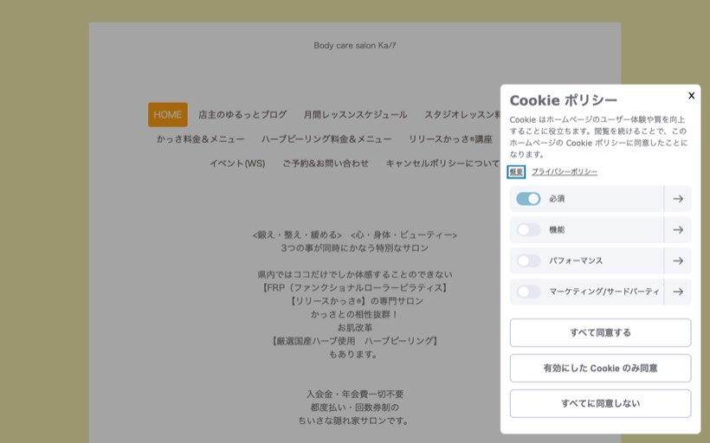710x443 pixels.
Task: Enable the 機能 cookie switch
Action: [x=528, y=230]
